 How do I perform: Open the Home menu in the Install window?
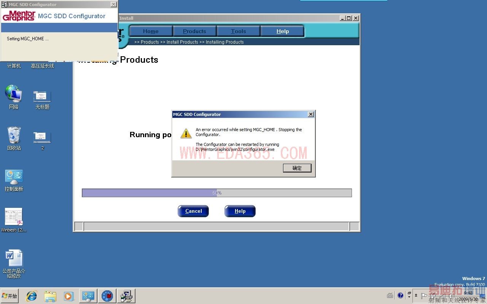tap(151, 31)
